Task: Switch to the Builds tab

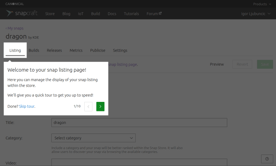Action: click(x=34, y=50)
